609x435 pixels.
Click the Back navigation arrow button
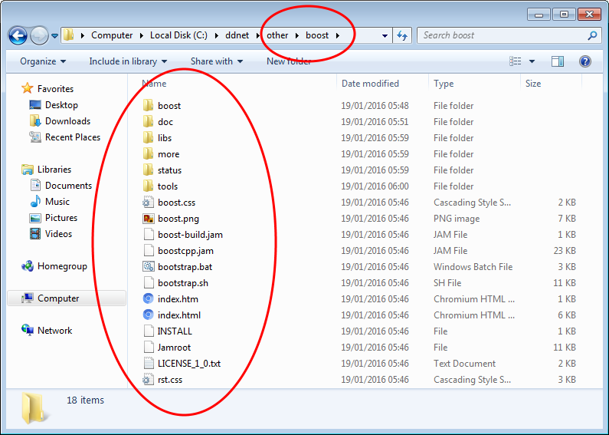tap(18, 35)
